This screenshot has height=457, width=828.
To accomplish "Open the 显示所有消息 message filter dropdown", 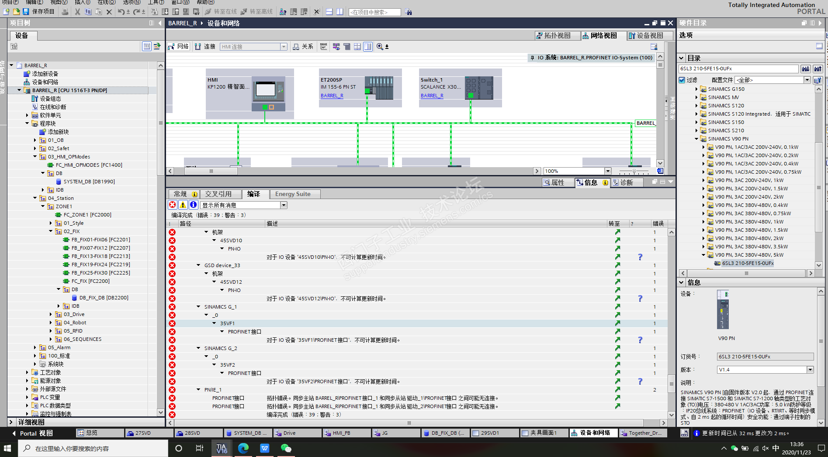I will [284, 205].
